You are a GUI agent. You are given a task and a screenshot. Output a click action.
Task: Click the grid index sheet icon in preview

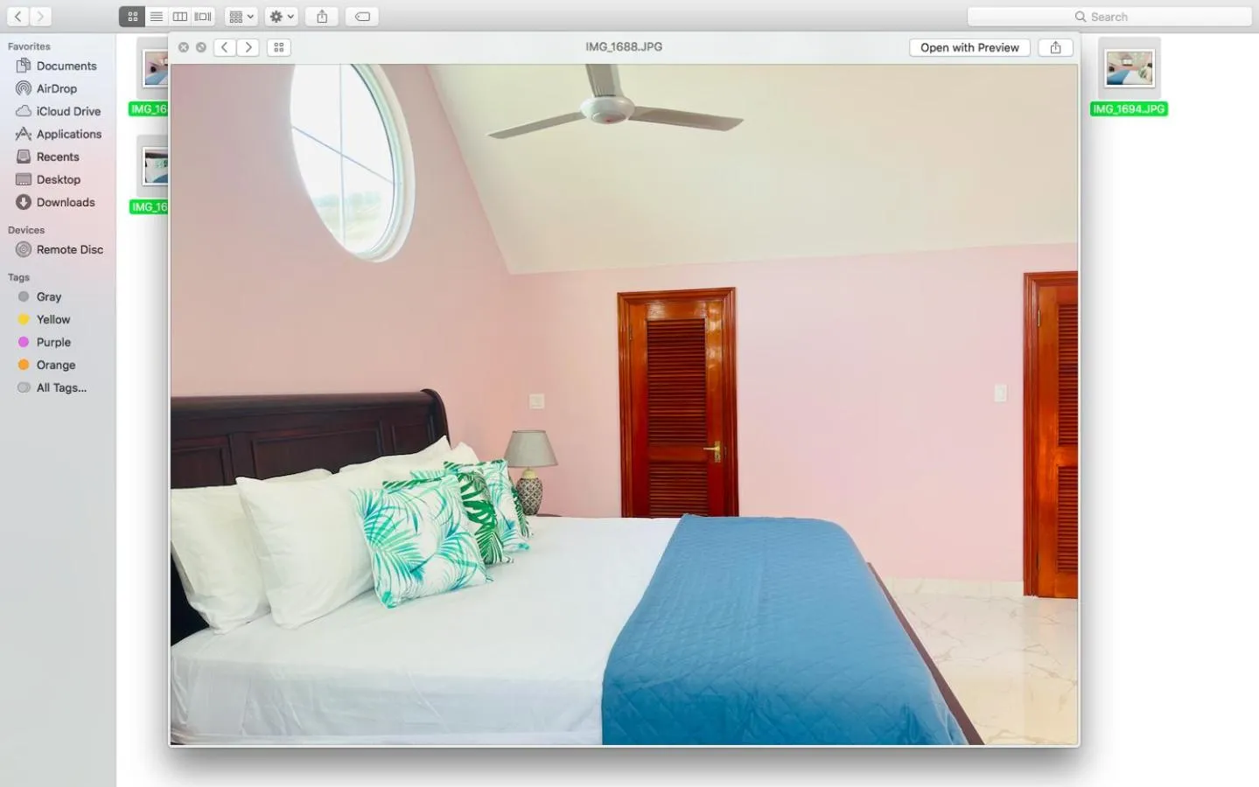278,47
